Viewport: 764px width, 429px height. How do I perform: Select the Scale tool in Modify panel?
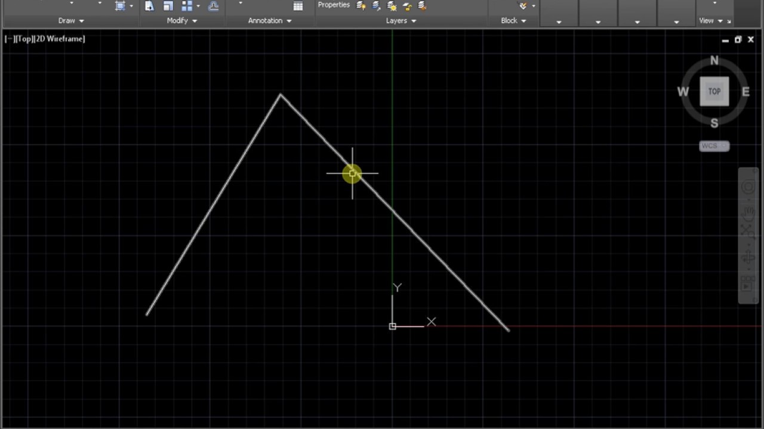click(x=168, y=6)
